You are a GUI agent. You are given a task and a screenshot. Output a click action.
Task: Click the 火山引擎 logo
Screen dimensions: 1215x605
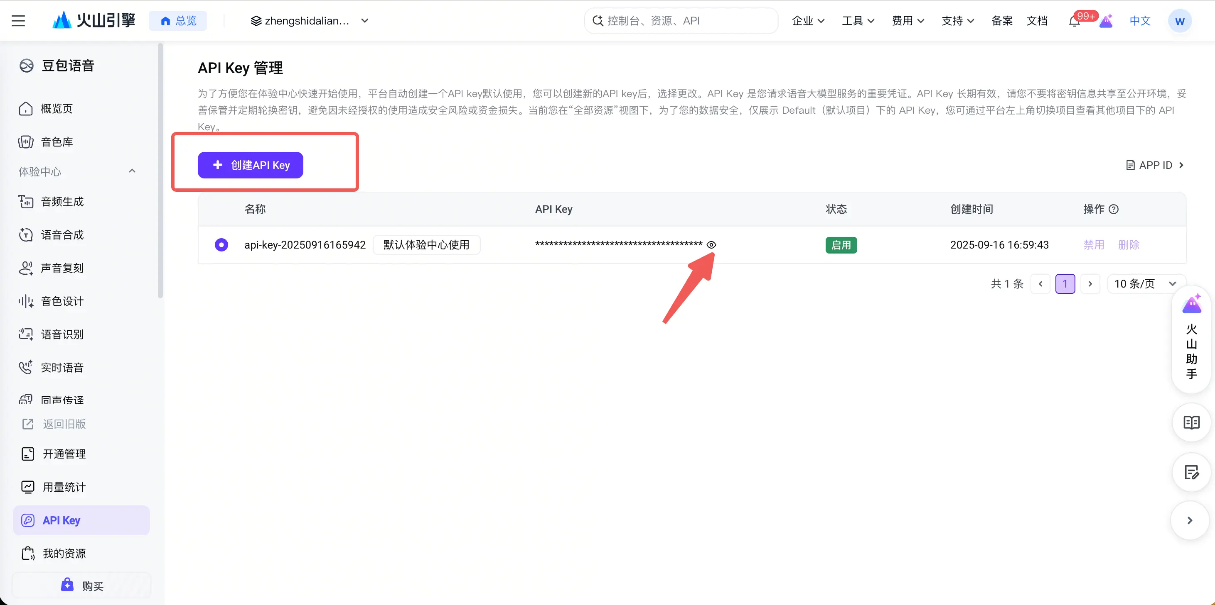coord(93,20)
